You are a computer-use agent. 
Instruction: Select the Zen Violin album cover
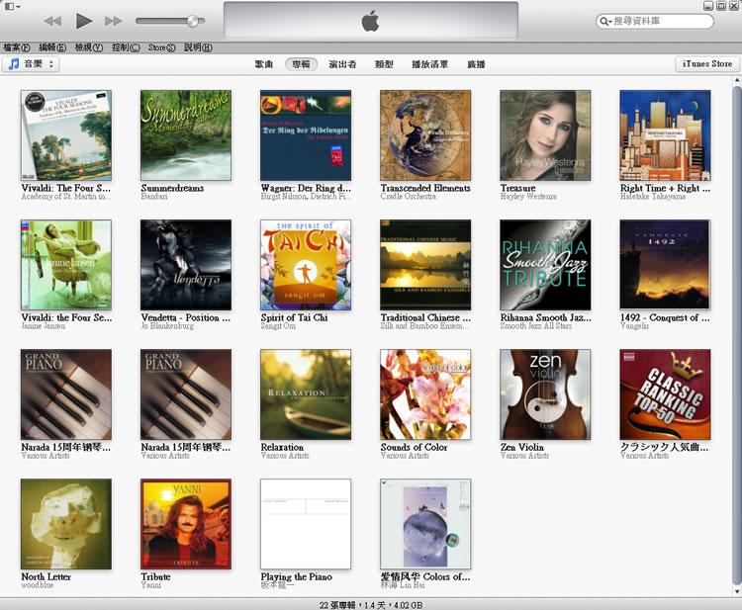tap(545, 394)
